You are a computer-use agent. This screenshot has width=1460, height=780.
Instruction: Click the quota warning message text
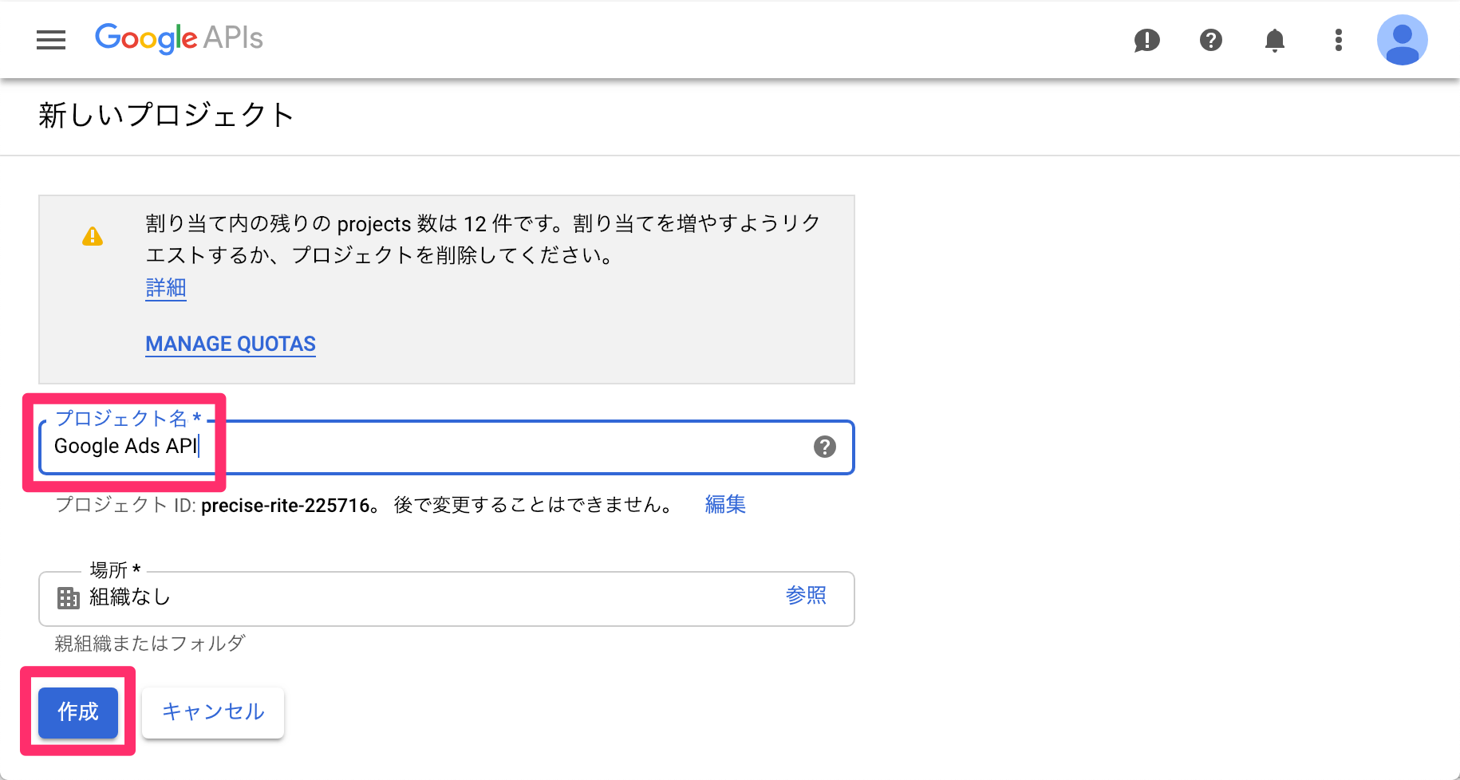click(483, 239)
